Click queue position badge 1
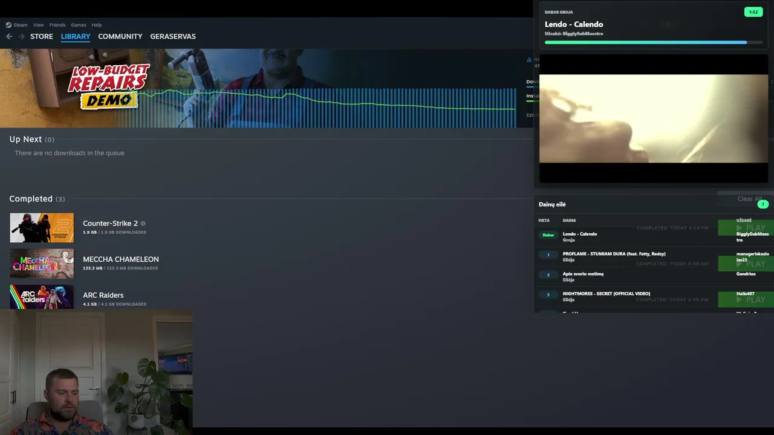The height and width of the screenshot is (435, 774). tap(548, 255)
